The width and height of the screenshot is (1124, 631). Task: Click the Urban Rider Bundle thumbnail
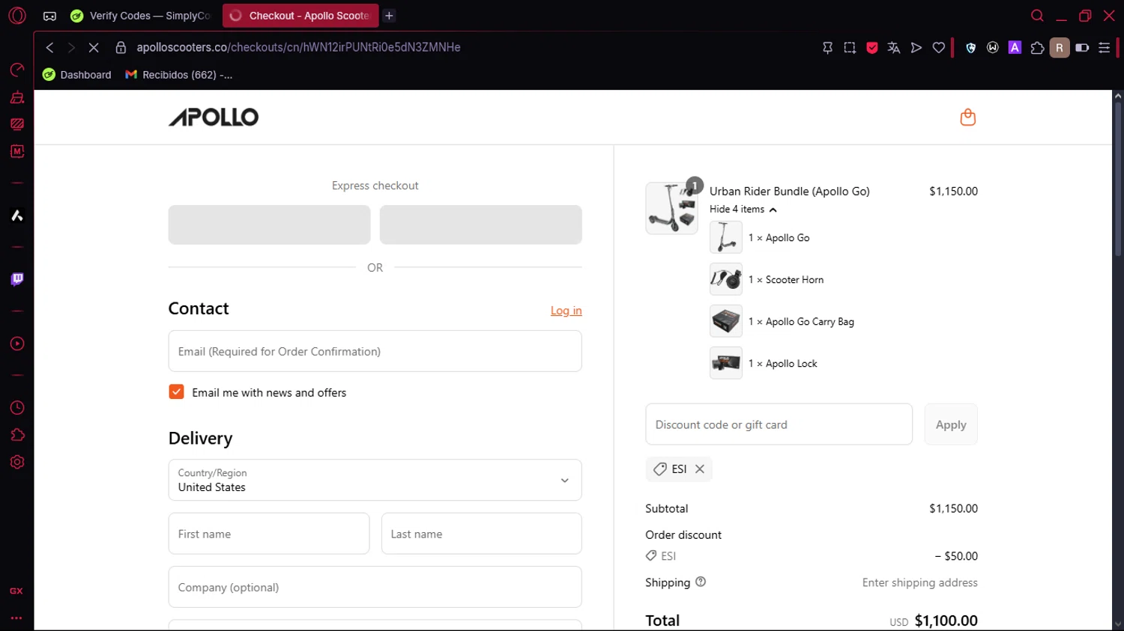coord(671,208)
